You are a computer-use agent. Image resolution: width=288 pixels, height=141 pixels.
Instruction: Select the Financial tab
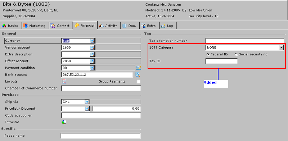coord(85,26)
